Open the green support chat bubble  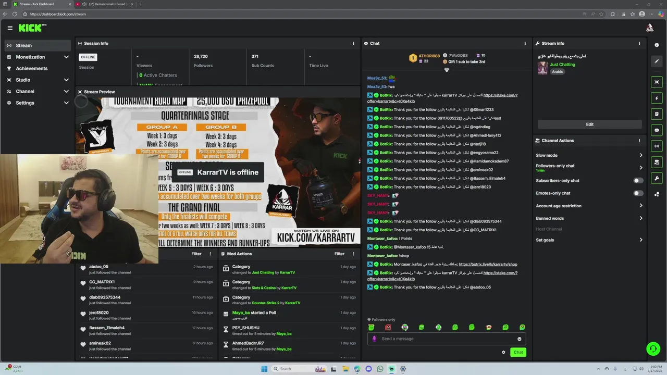pyautogui.click(x=653, y=348)
